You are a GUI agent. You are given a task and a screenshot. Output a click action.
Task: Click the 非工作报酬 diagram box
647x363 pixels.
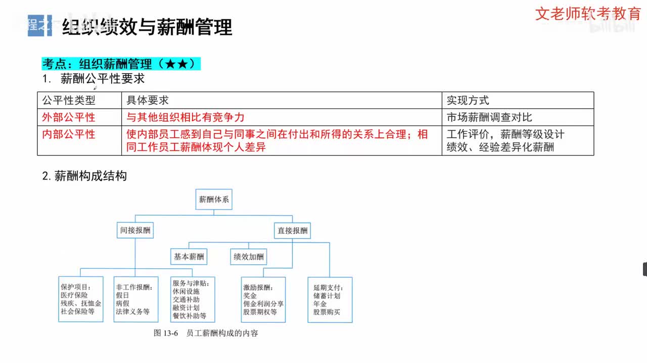click(135, 299)
